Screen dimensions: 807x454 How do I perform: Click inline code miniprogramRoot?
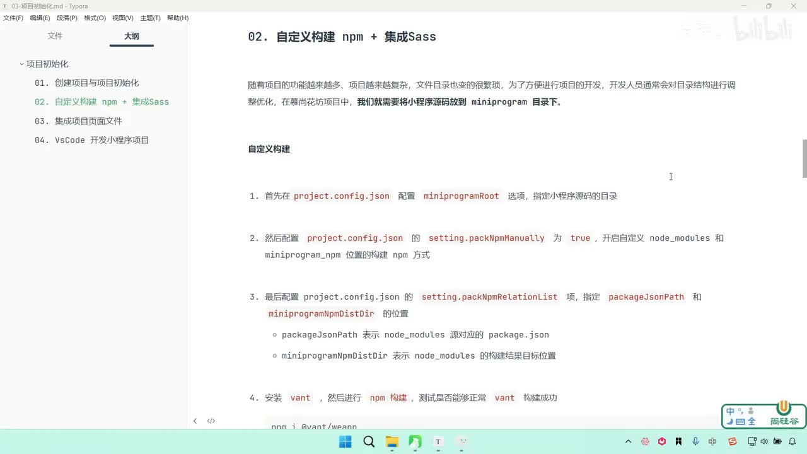pos(461,196)
